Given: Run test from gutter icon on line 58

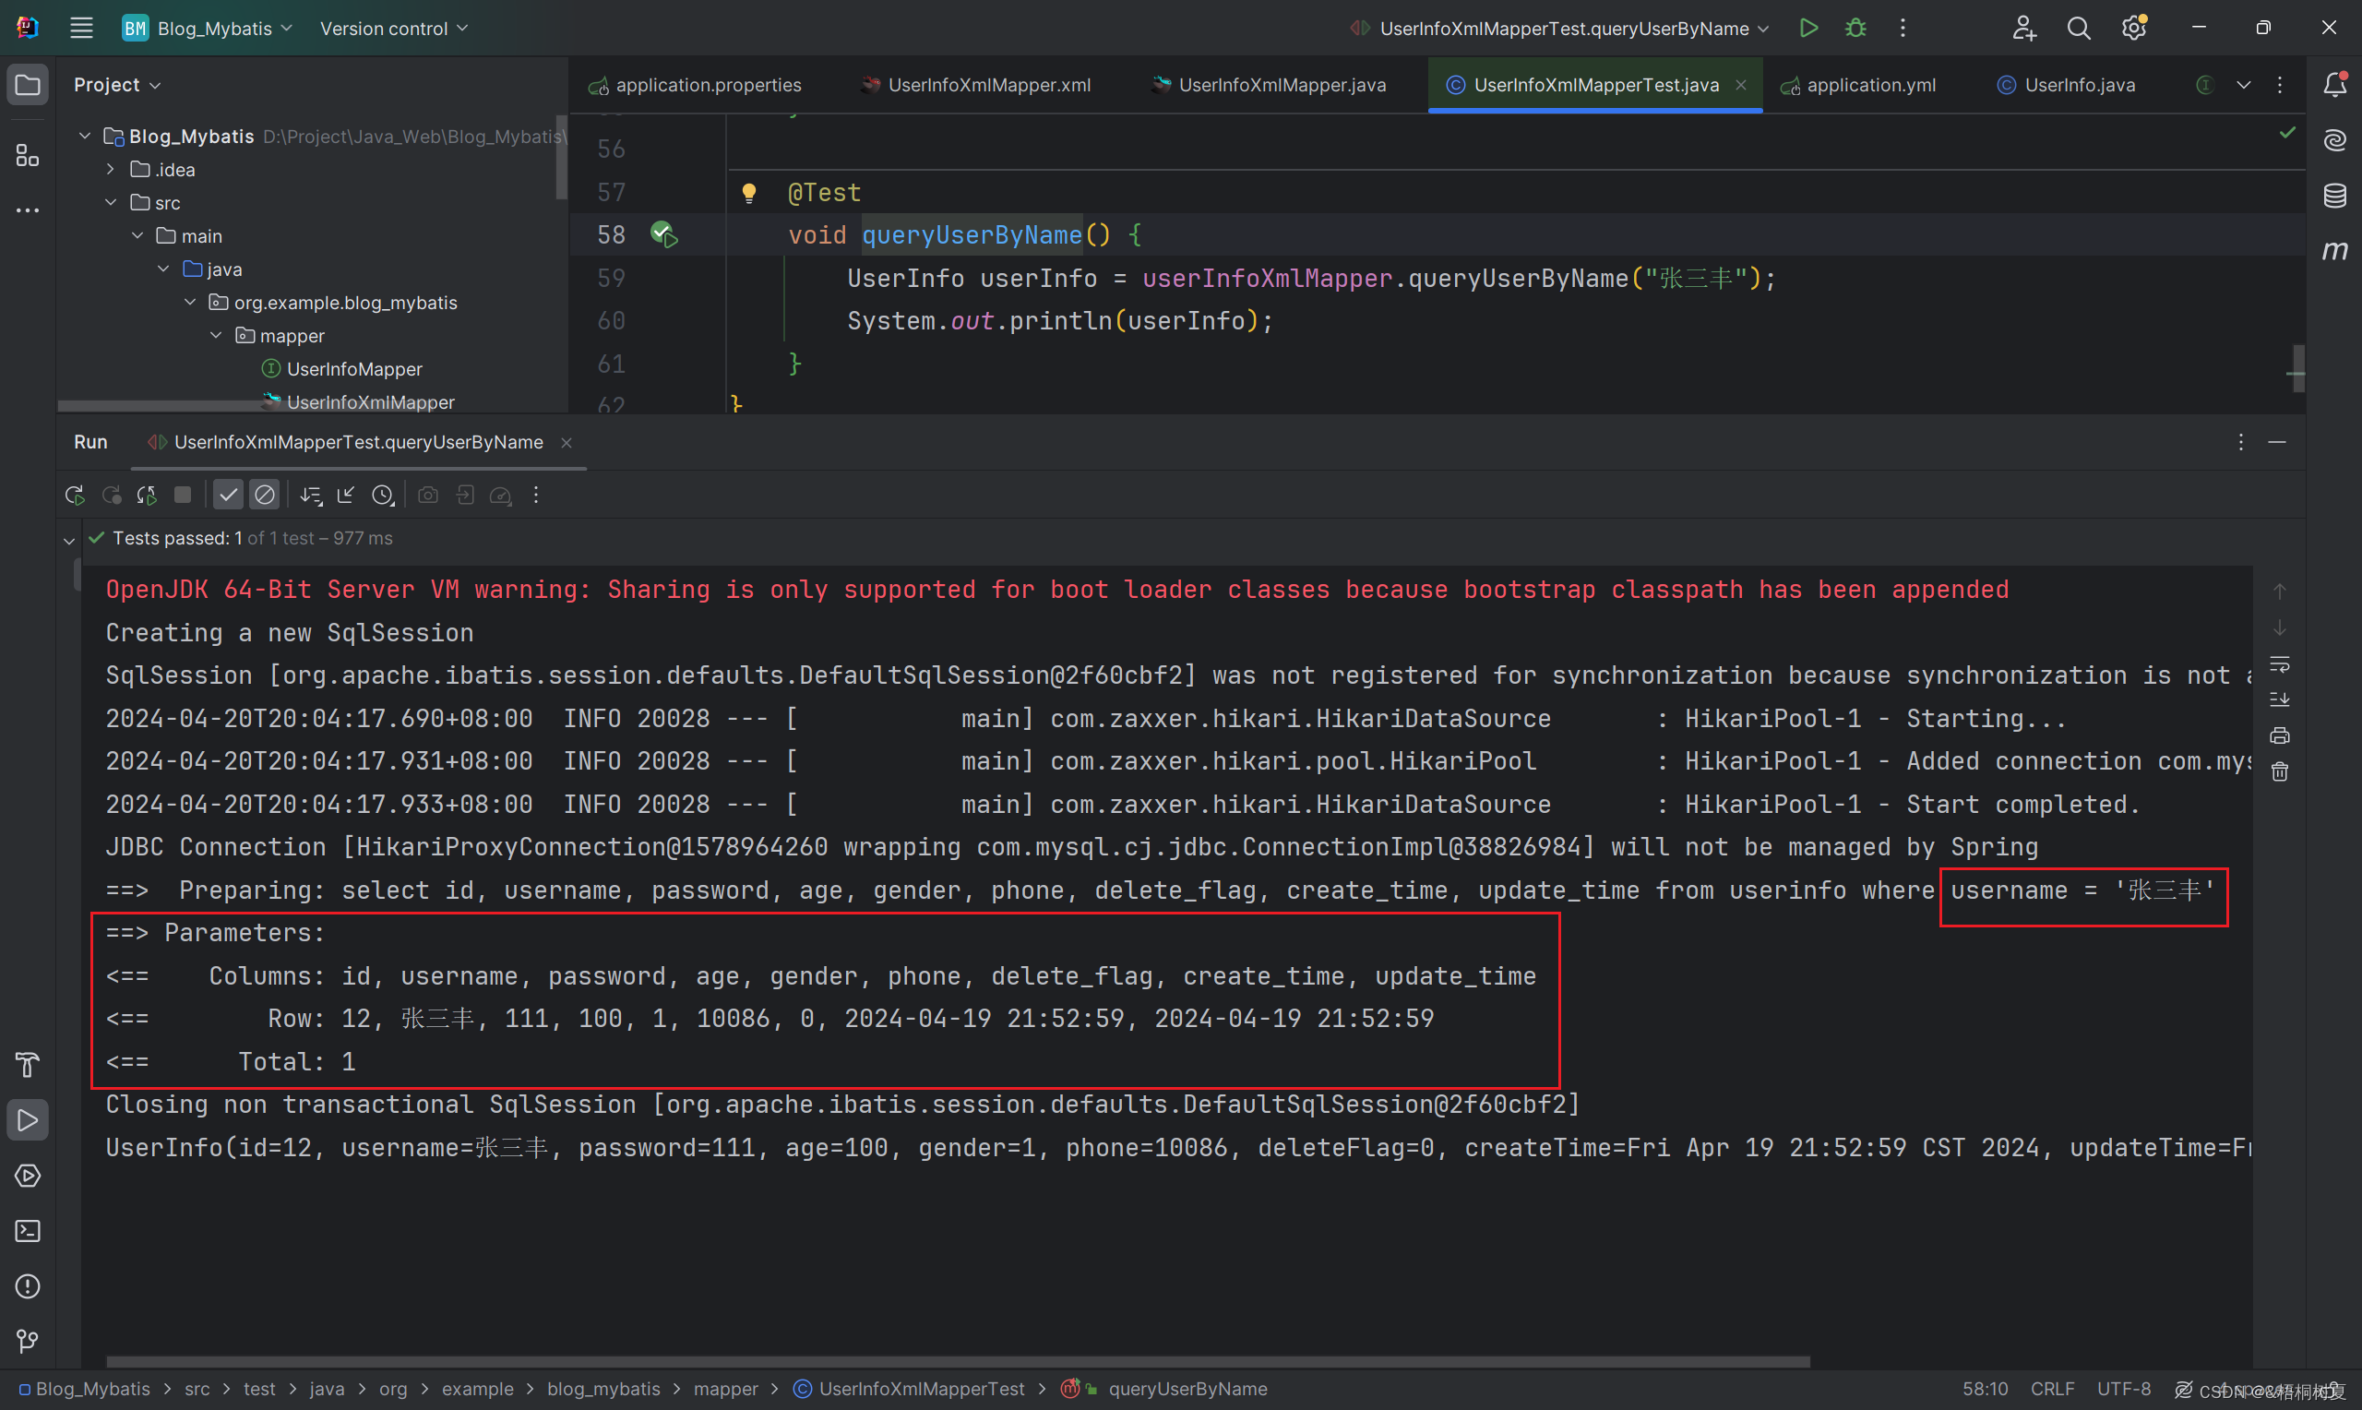Looking at the screenshot, I should click(x=664, y=234).
